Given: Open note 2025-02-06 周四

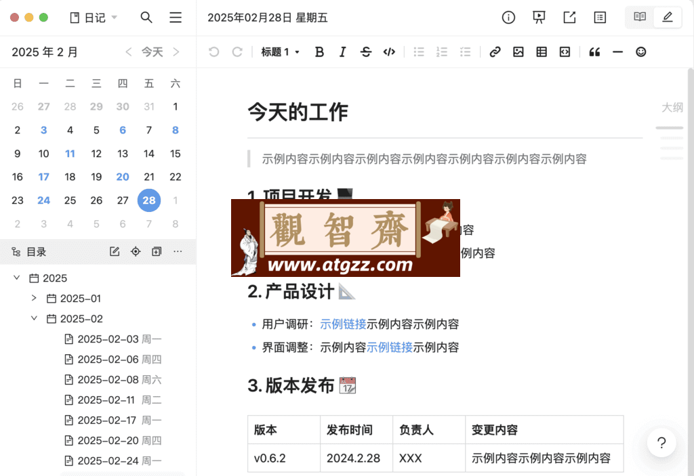Looking at the screenshot, I should tap(113, 360).
